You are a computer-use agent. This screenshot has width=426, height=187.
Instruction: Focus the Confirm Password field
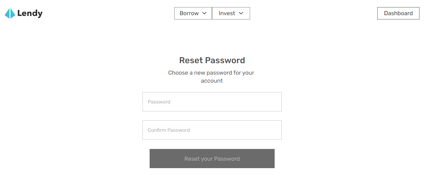212,130
